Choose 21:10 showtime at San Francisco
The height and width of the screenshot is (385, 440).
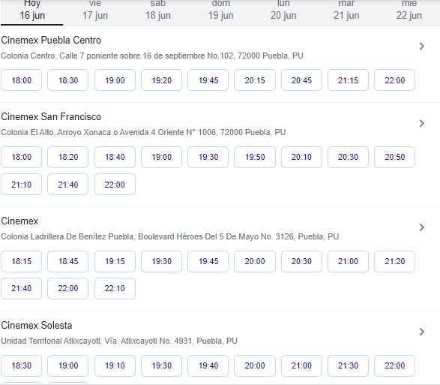21,185
